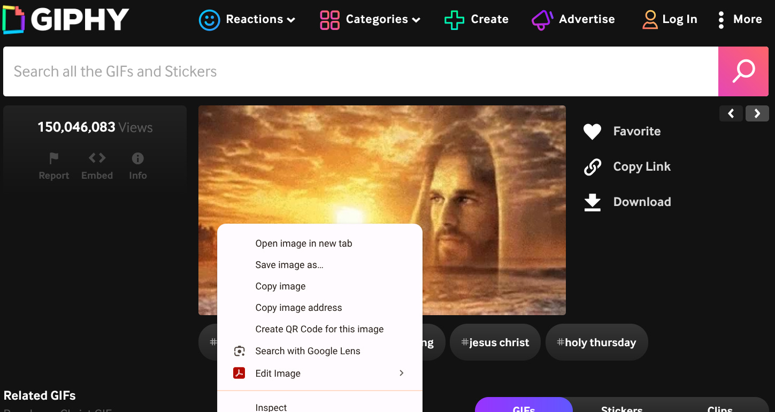Click the Favorite heart icon
This screenshot has height=412, width=775.
592,132
